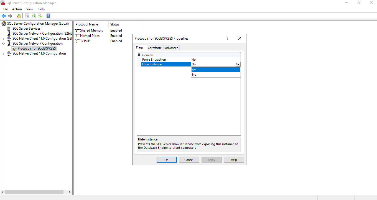
Task: Select SQL Server Services in tree
Action: pos(26,29)
